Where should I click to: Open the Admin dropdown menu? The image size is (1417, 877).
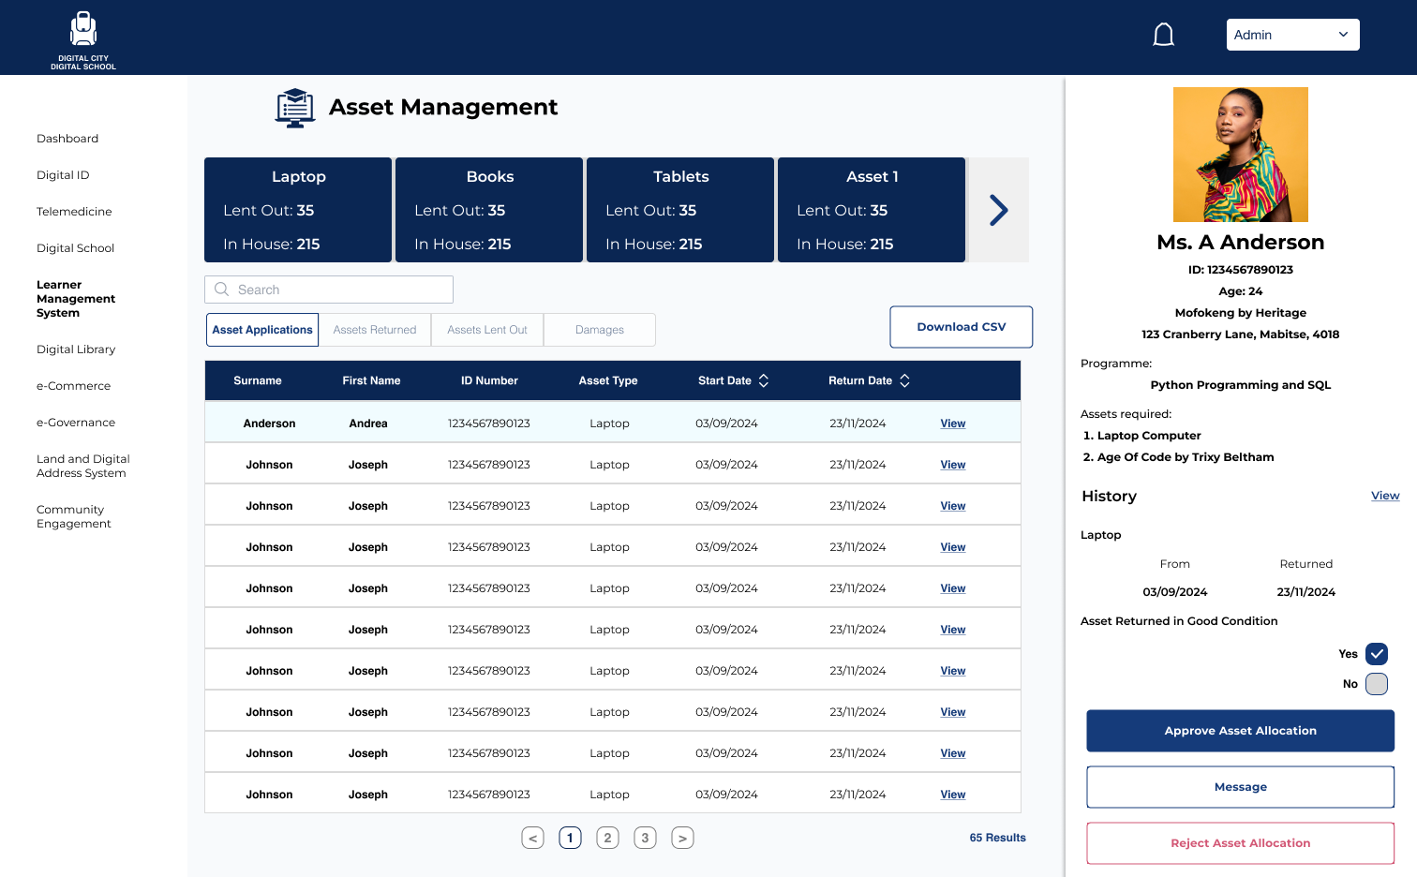click(x=1292, y=35)
